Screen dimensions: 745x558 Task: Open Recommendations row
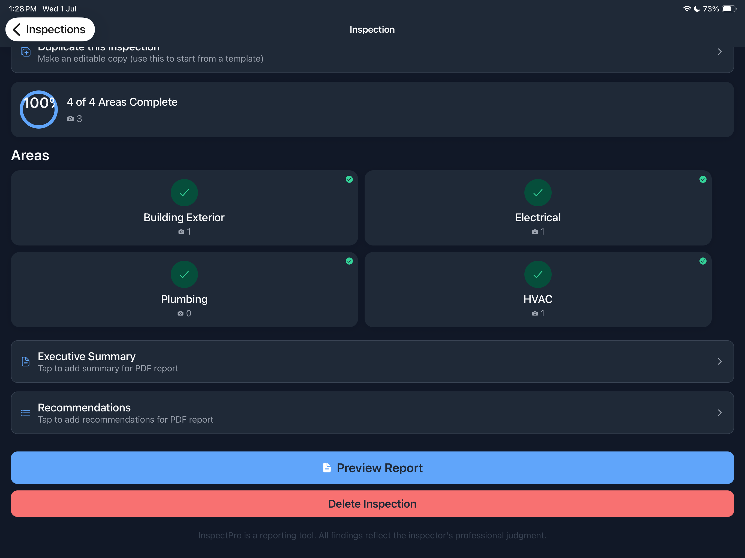(372, 413)
